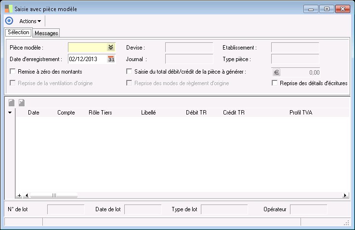Screen dimensions: 355x230
Task: Toggle Reprise de la ventilation d'origine checkbox
Action: tap(13, 83)
